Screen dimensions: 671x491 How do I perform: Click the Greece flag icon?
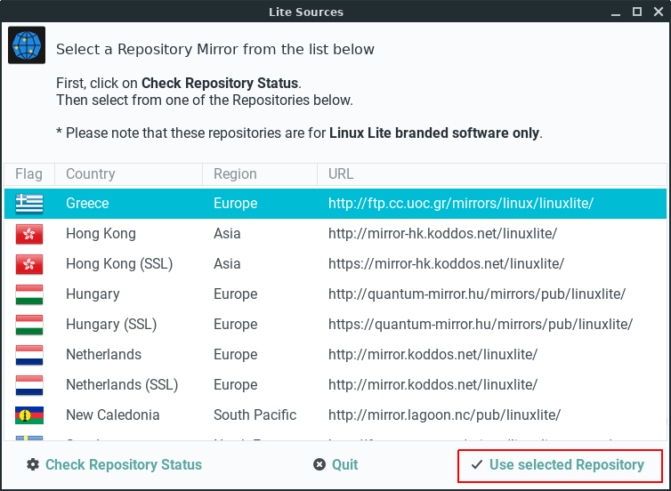click(x=29, y=204)
